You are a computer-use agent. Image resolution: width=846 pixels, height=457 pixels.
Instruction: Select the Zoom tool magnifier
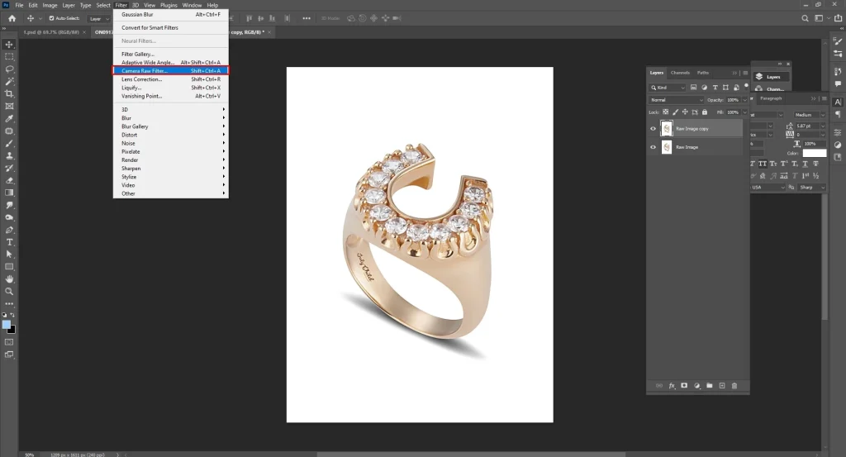(10, 291)
